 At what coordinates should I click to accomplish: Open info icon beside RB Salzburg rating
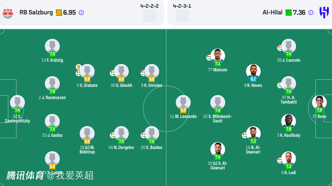(81, 13)
